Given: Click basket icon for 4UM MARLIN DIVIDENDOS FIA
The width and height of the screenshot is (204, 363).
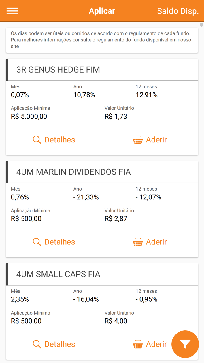Looking at the screenshot, I should (x=138, y=242).
